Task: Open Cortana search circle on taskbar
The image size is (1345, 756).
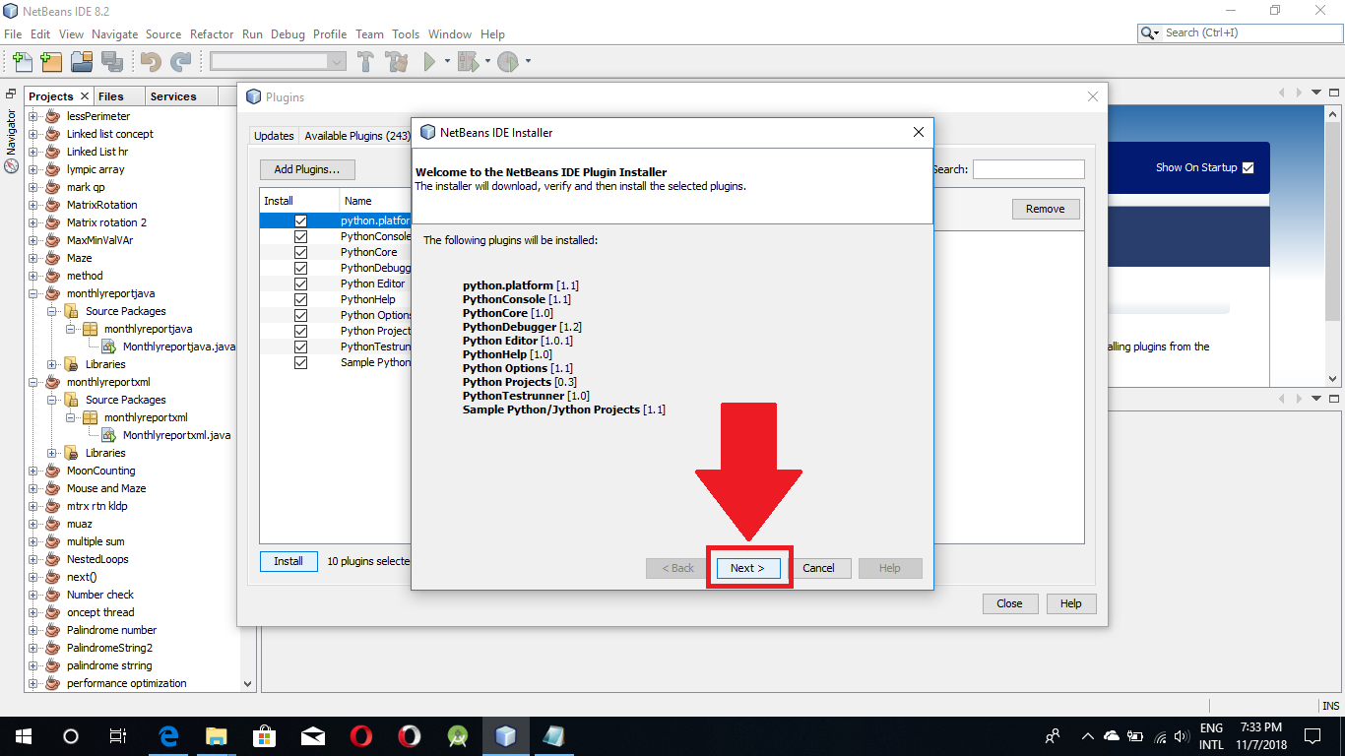Action: click(70, 735)
